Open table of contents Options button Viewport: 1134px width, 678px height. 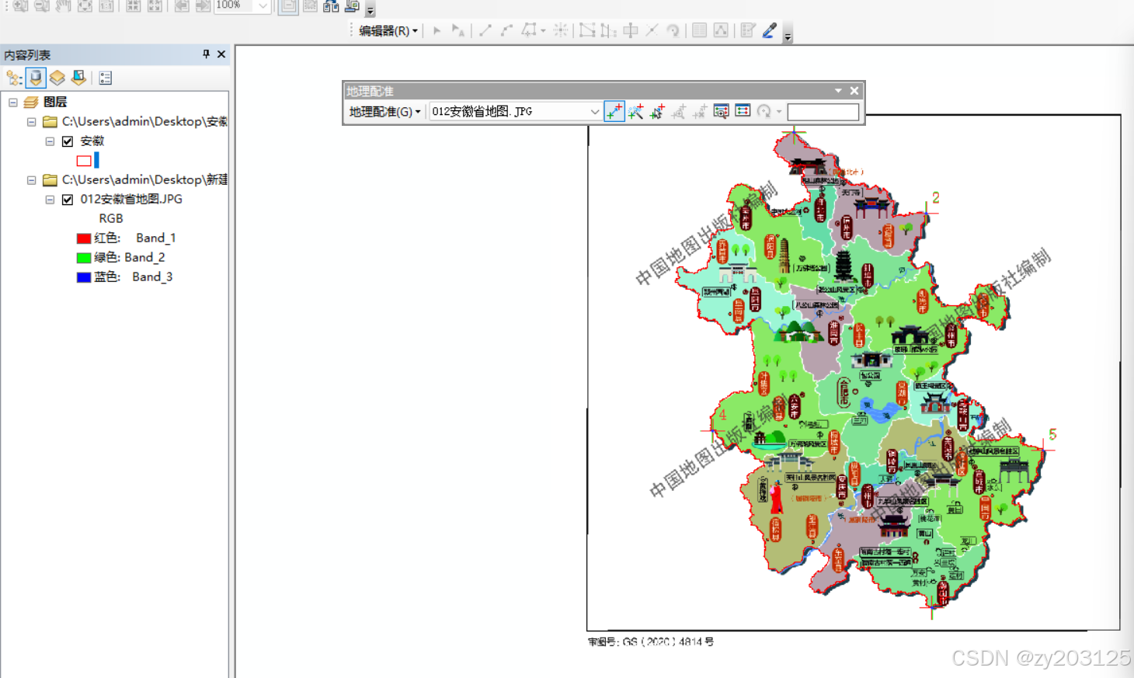pos(106,78)
